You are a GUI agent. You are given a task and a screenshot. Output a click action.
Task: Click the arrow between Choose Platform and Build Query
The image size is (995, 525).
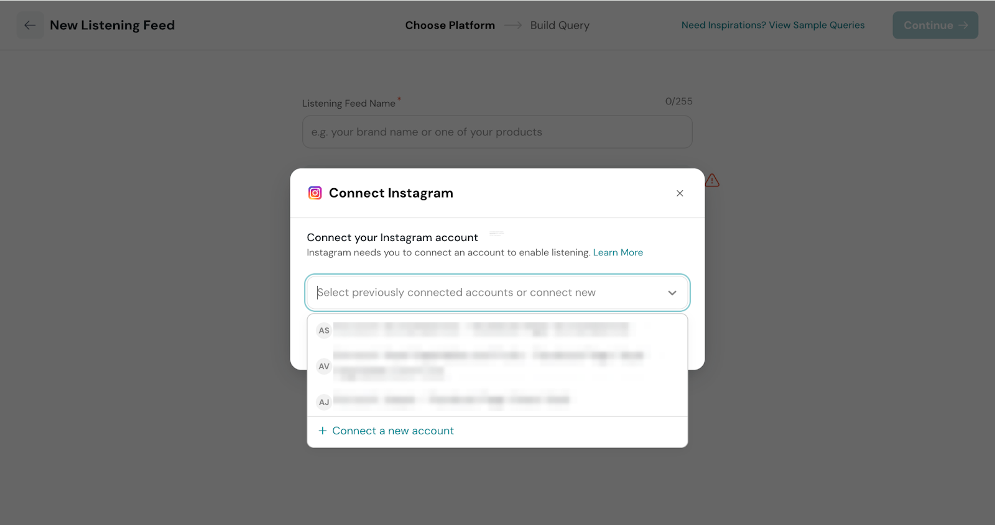pyautogui.click(x=512, y=25)
